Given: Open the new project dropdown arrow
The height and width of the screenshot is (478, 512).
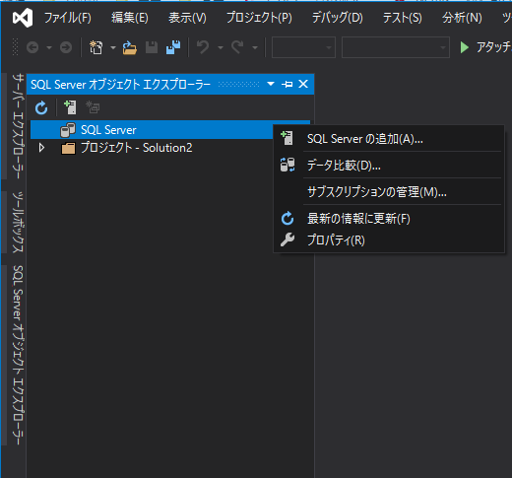Looking at the screenshot, I should [x=113, y=48].
